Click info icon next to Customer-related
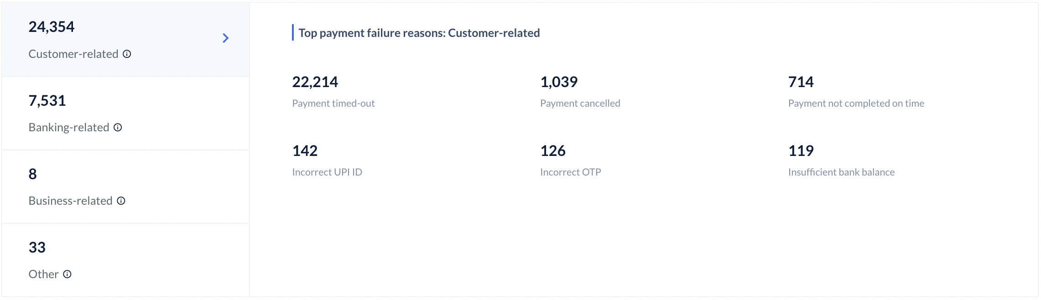This screenshot has width=1041, height=300. (127, 54)
